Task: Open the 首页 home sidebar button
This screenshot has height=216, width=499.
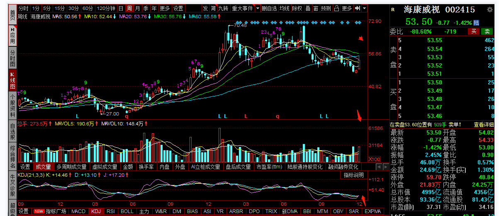Action: tap(13, 14)
